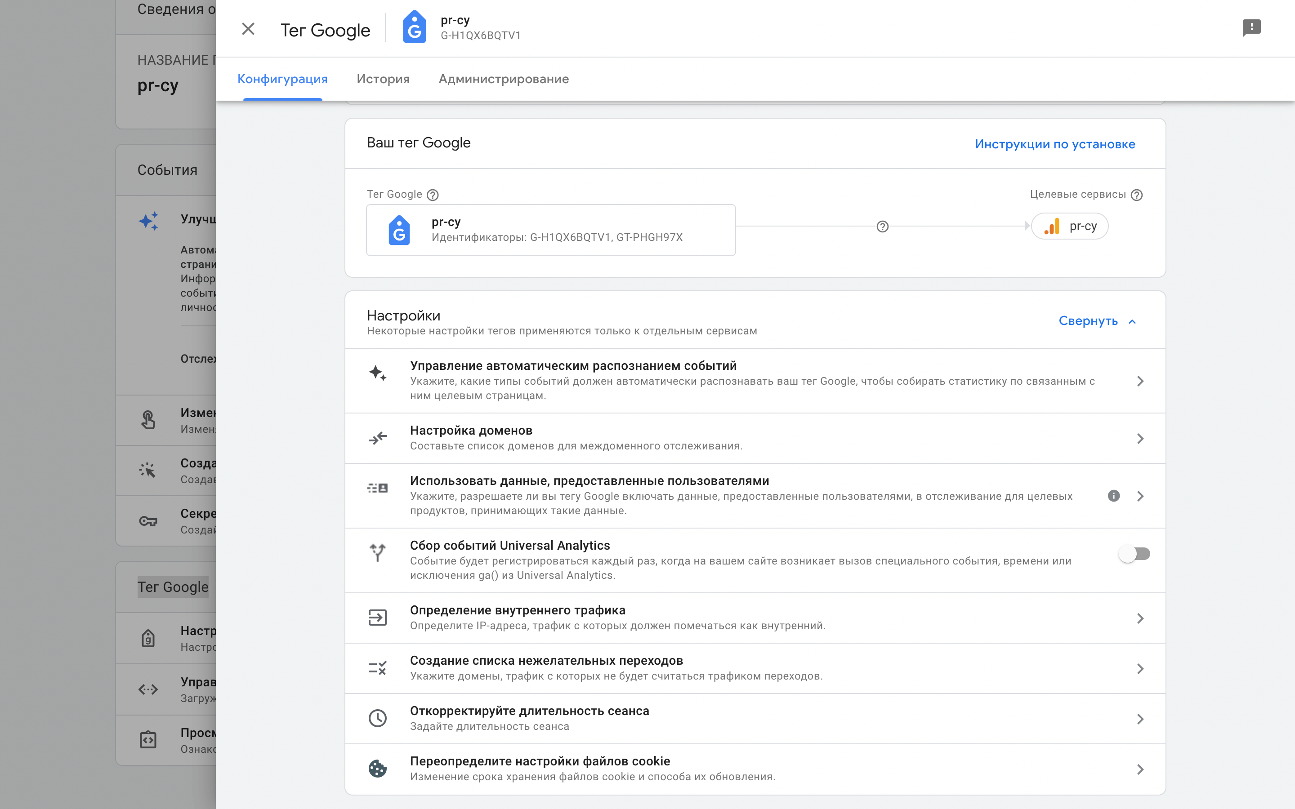The height and width of the screenshot is (809, 1295).
Task: Expand chevron for Настройка доменов row
Action: click(x=1140, y=438)
